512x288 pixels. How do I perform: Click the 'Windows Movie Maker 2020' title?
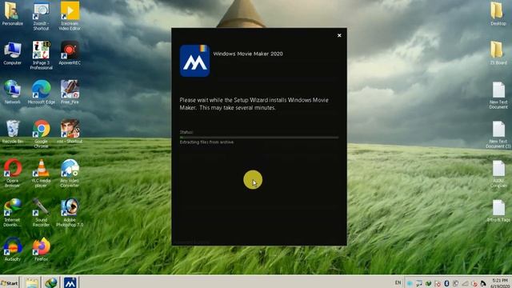[x=248, y=54]
